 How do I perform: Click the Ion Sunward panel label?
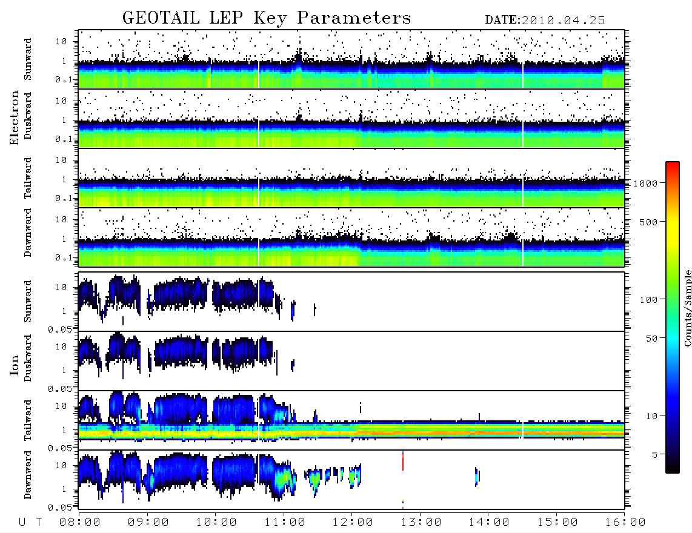(x=28, y=302)
